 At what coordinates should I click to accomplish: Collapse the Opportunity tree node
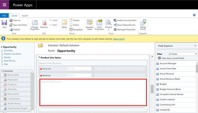(x=2, y=47)
